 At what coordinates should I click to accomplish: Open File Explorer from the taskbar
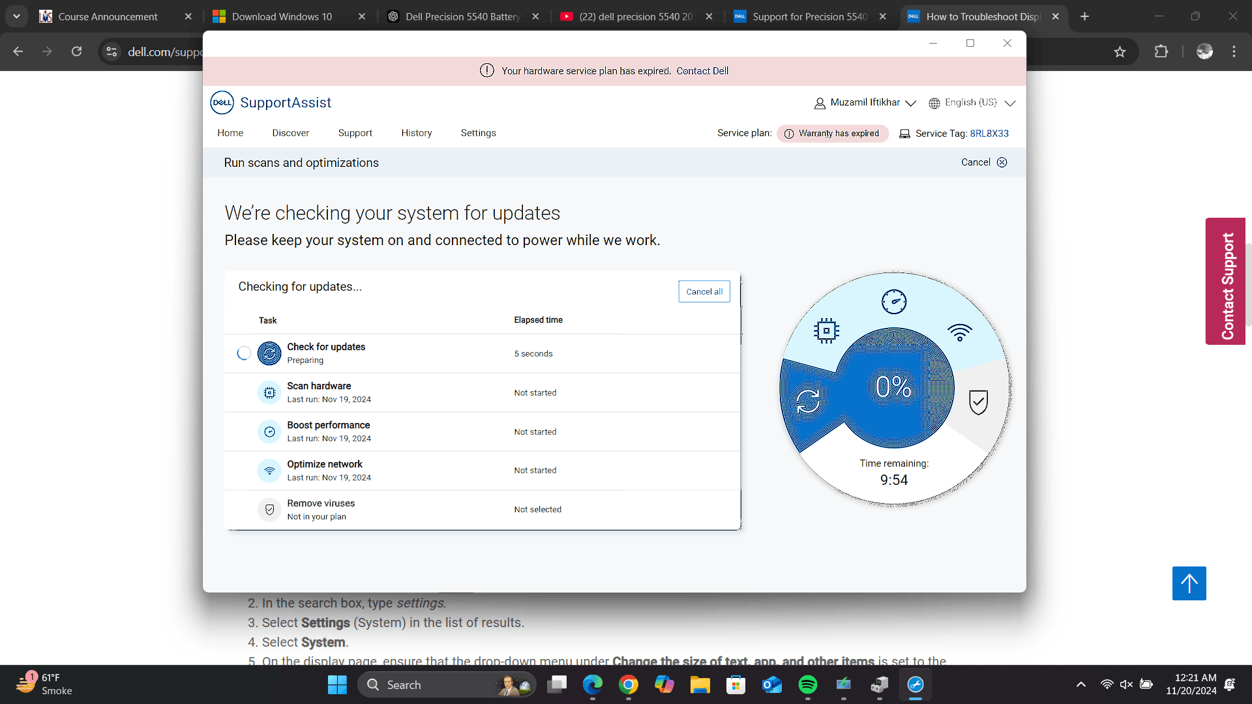[x=700, y=684]
